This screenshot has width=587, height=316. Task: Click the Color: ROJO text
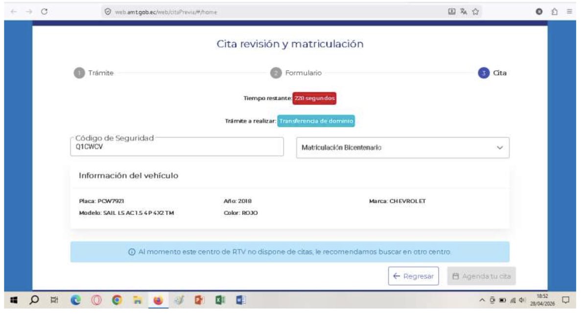pos(241,213)
